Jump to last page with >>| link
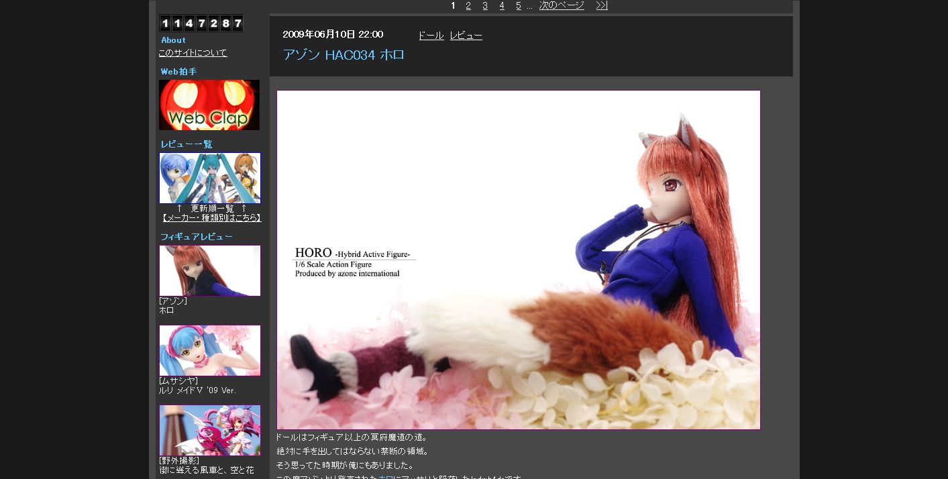948x479 pixels. click(602, 5)
